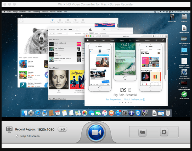
Task: Switch to Categories in App Store
Action: [68, 21]
